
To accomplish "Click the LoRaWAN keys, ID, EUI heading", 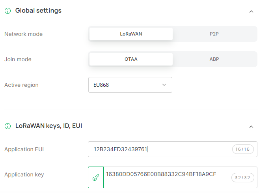I will point(49,126).
